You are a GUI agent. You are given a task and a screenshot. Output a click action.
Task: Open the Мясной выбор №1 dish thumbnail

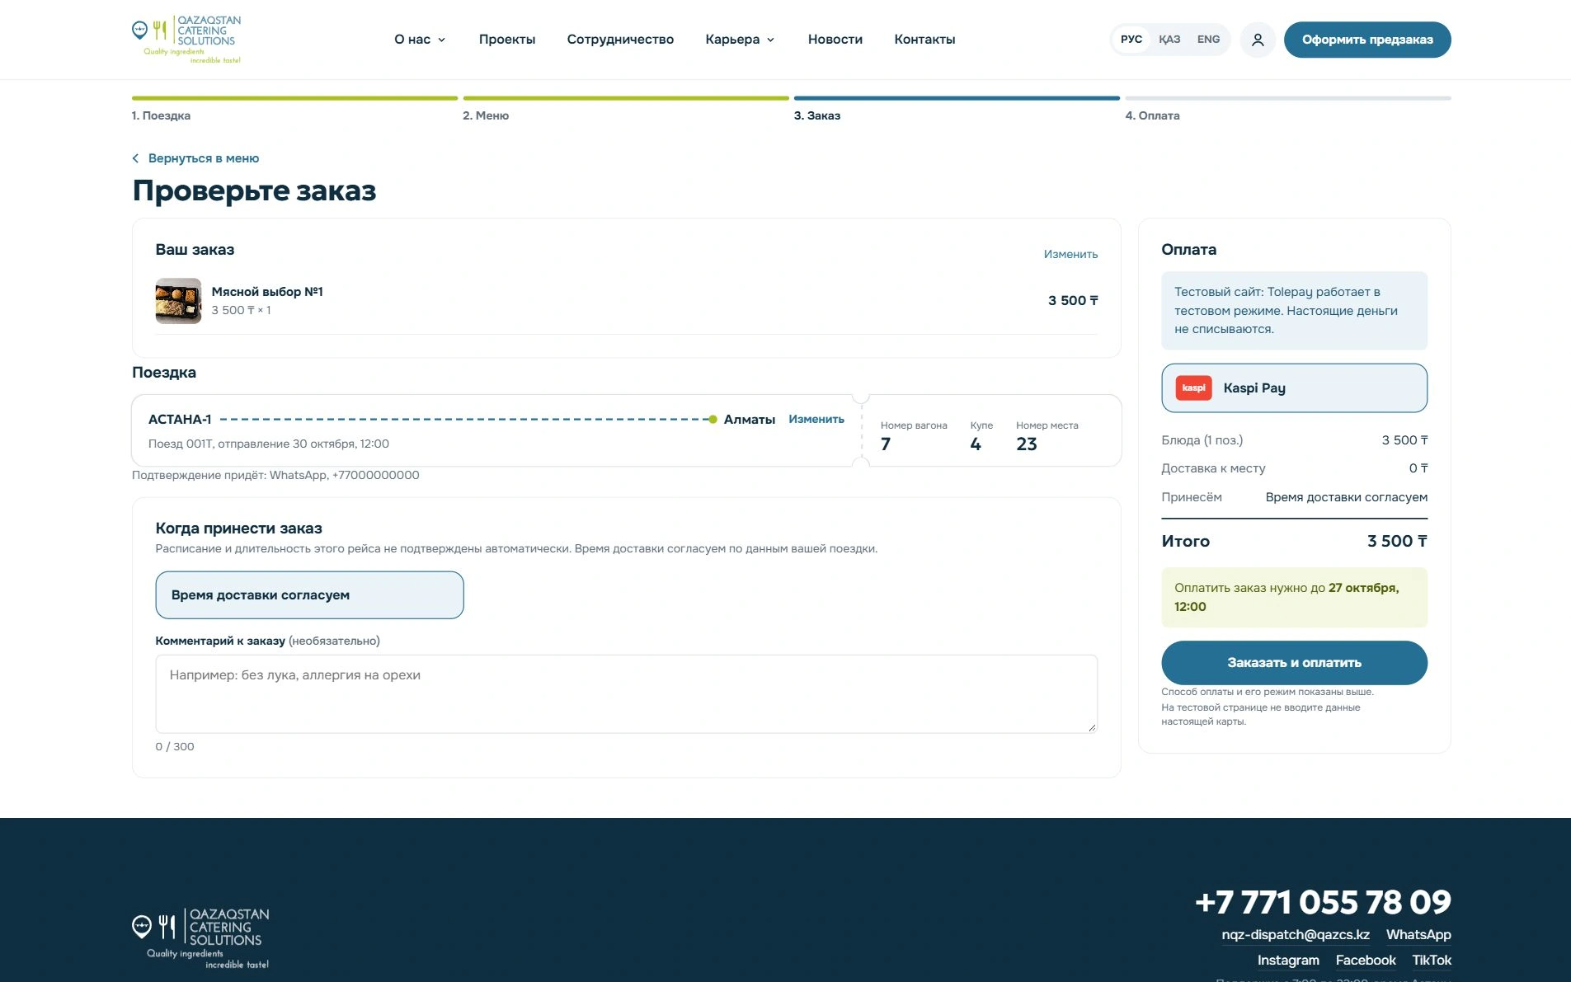click(x=178, y=301)
